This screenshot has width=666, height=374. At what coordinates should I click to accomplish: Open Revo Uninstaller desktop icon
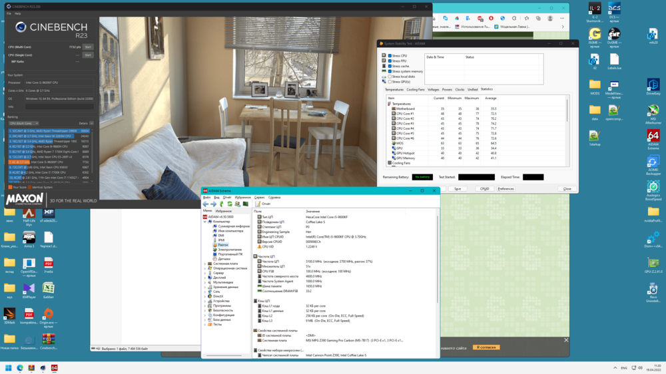[x=653, y=292]
